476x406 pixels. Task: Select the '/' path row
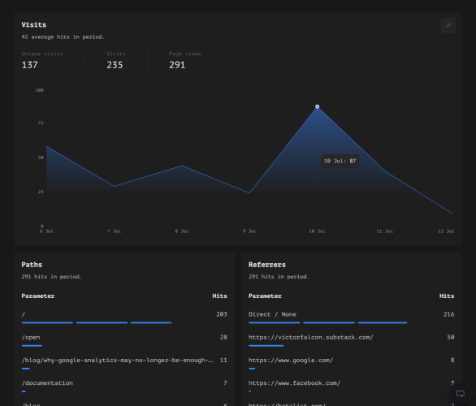pos(124,317)
